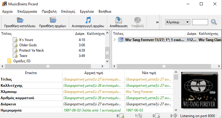Click the search text field
The width and height of the screenshot is (222, 118).
point(200,22)
